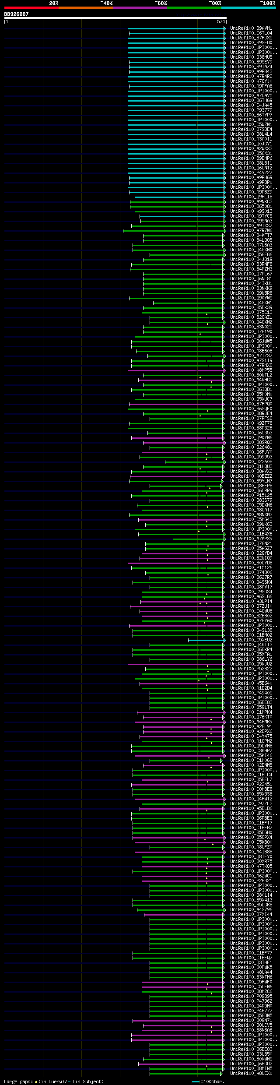This screenshot has width=280, height=1085.
Task: Select hit label UniRef100_B4KFT7
Action: point(251,235)
